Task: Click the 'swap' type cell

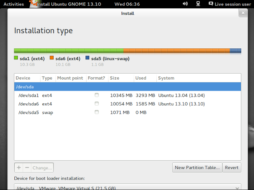Action: click(48, 112)
